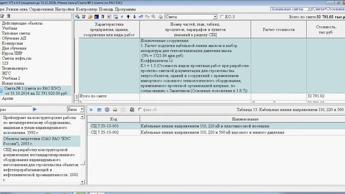The height and width of the screenshot is (194, 345).
Task: Run search with the blue play arrow
Action: coord(34,109)
